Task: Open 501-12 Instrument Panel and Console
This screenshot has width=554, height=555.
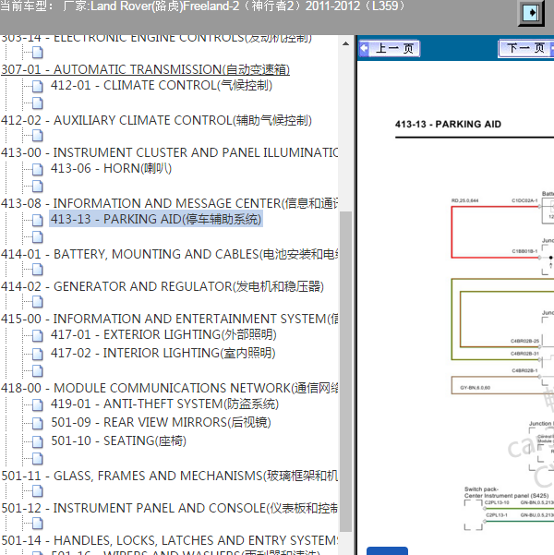Action: click(x=169, y=508)
